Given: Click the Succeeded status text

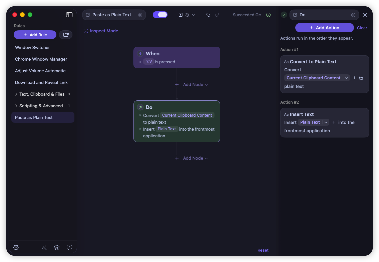Looking at the screenshot, I should (x=248, y=15).
